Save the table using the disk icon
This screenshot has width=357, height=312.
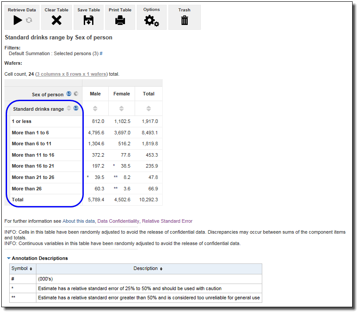pyautogui.click(x=89, y=20)
